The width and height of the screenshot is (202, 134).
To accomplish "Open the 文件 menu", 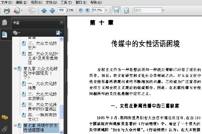I will pos(6,2).
